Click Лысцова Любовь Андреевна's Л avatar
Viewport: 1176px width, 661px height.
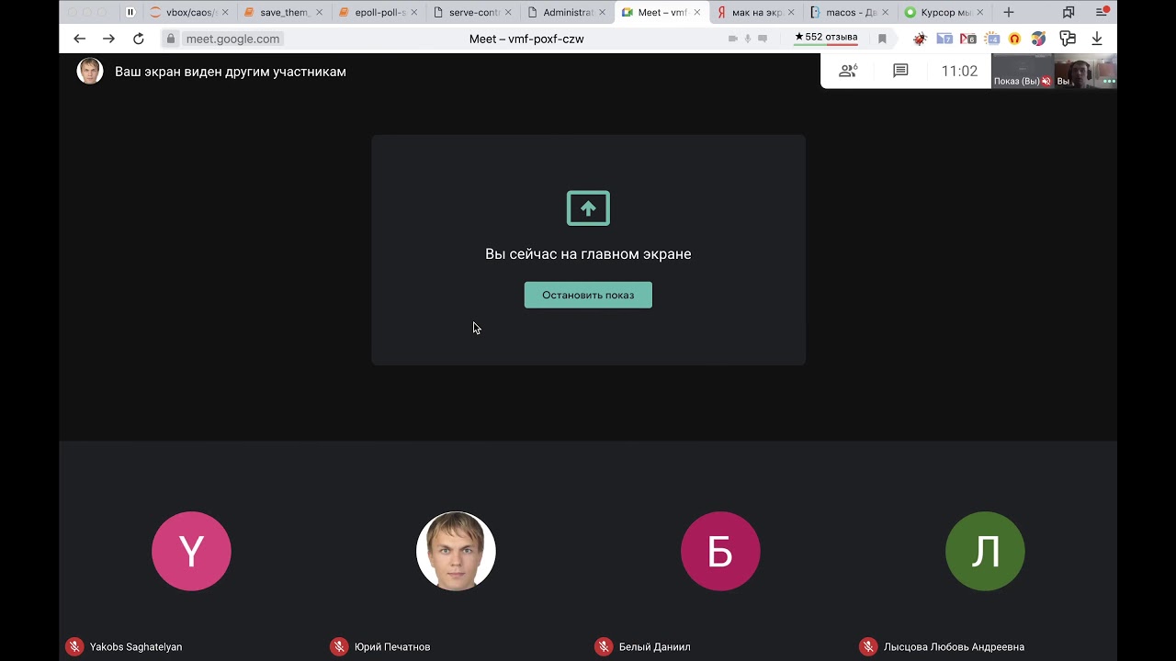click(x=985, y=551)
